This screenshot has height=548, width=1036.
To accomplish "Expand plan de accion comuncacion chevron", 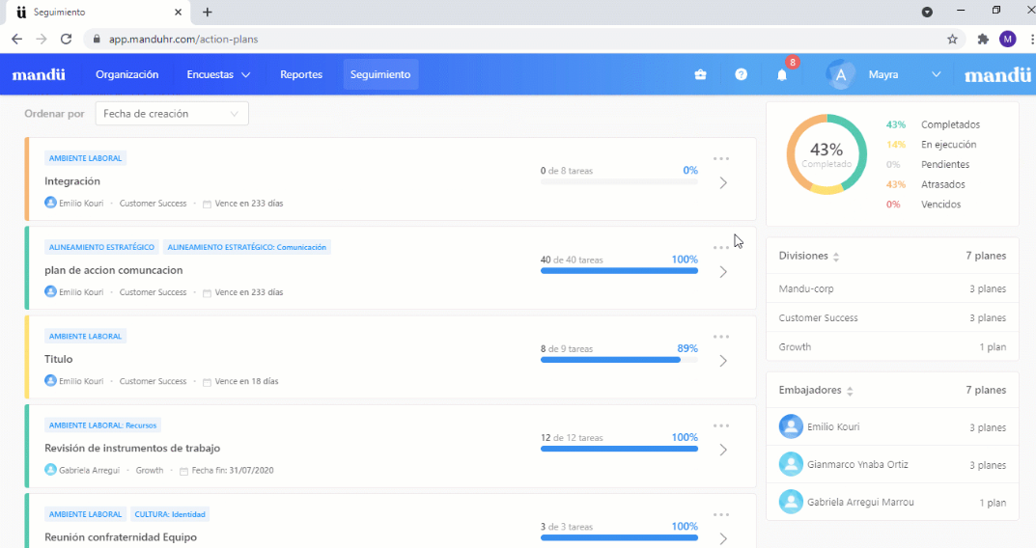I will pos(723,272).
